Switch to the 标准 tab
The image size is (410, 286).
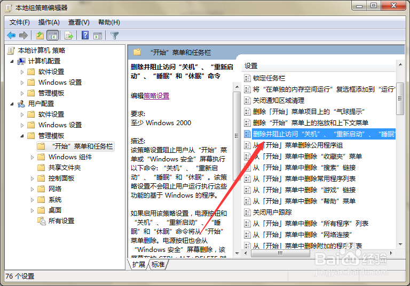pos(158,264)
